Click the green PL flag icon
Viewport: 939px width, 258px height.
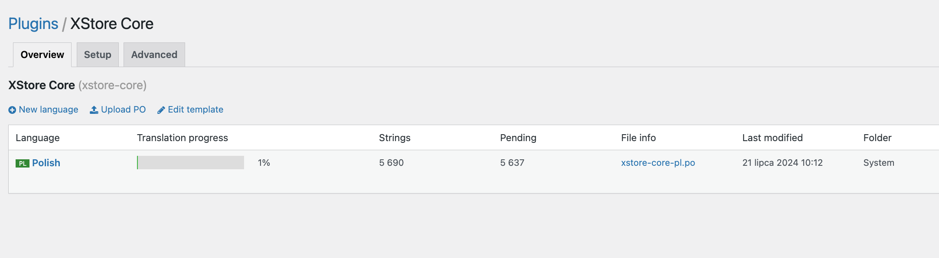22,163
